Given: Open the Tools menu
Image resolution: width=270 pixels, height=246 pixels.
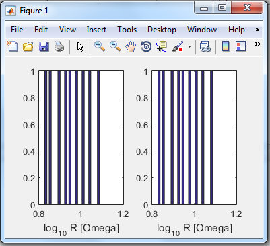Looking at the screenshot, I should click(127, 30).
